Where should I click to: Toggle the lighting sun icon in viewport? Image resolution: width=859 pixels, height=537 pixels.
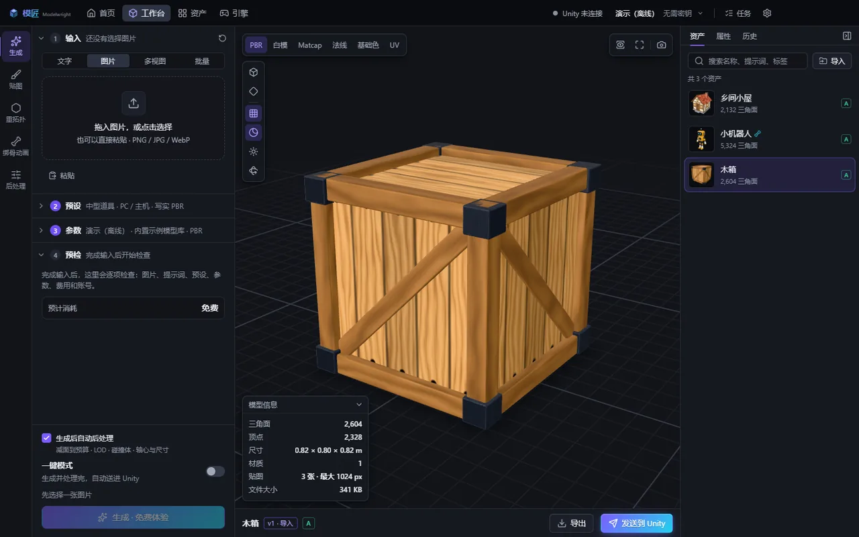(x=253, y=152)
